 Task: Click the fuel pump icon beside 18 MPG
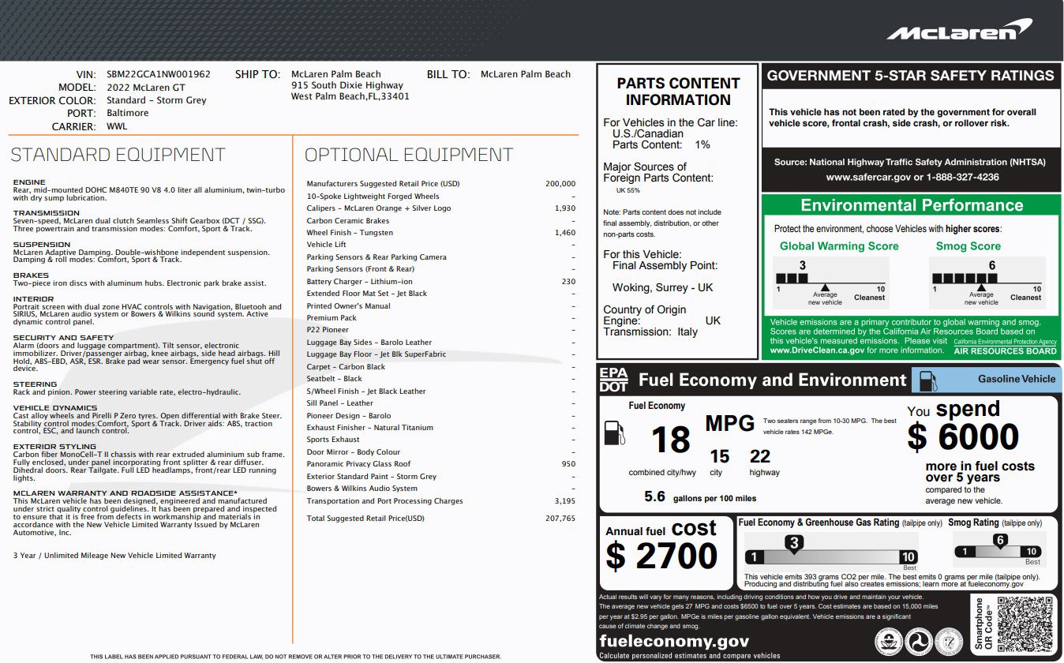coord(614,433)
